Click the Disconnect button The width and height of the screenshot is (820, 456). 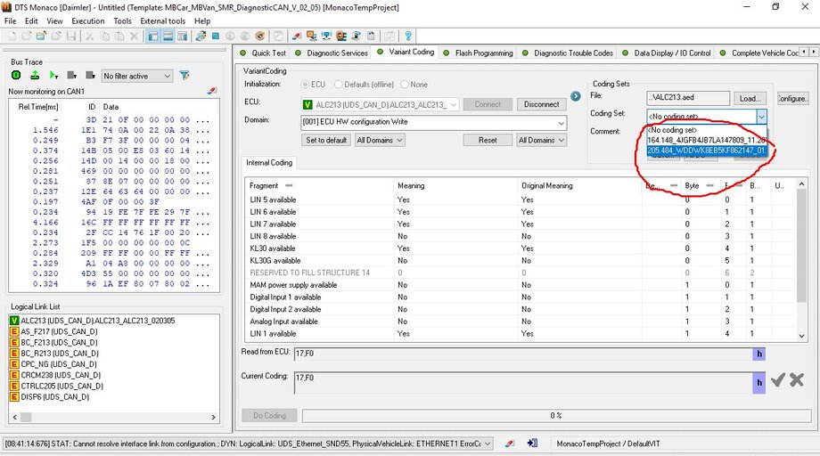point(541,104)
